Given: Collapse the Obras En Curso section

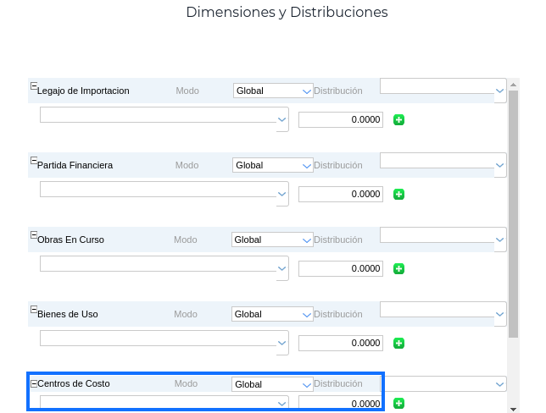Looking at the screenshot, I should (34, 235).
